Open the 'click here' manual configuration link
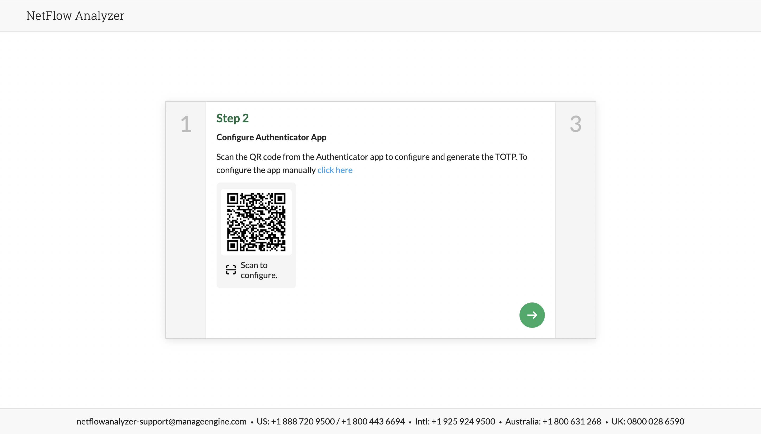 tap(335, 170)
